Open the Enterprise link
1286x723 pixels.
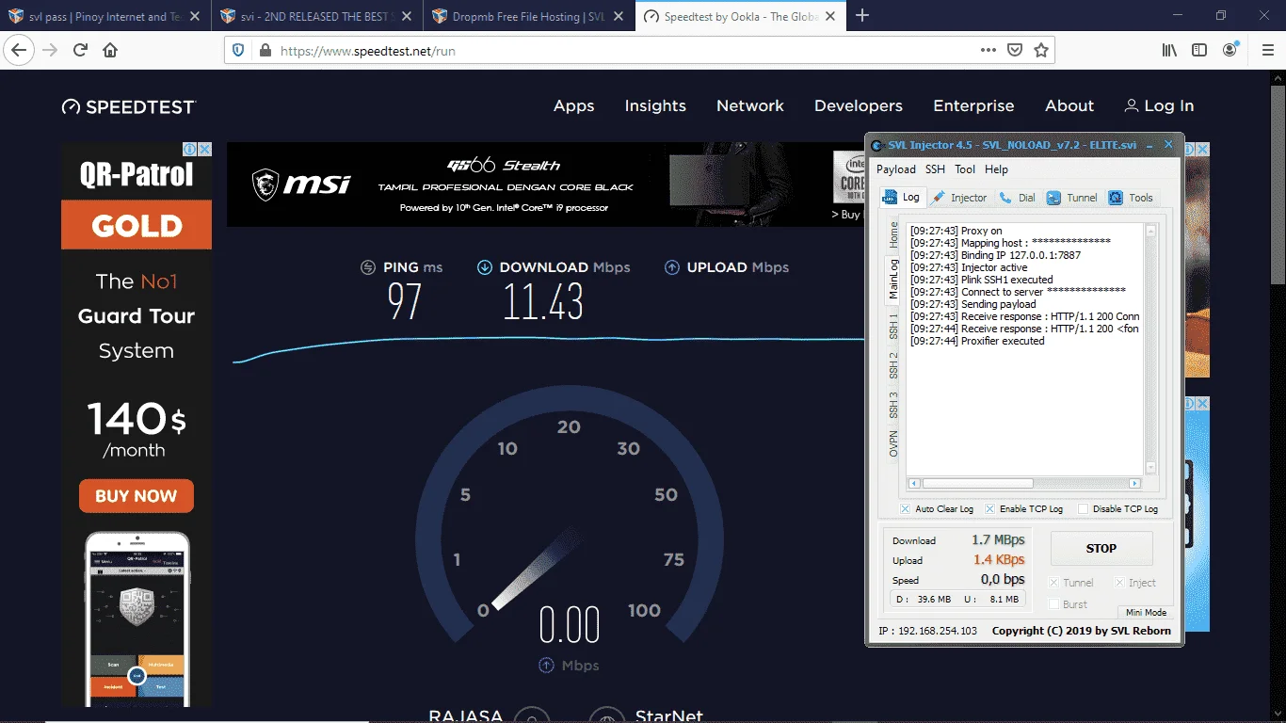(x=973, y=106)
